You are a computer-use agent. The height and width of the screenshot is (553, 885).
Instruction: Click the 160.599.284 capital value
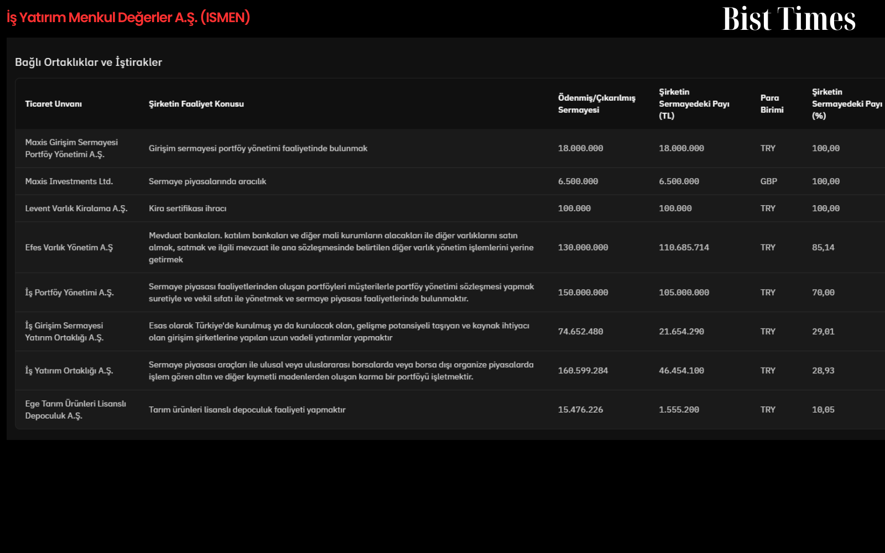[x=583, y=371]
